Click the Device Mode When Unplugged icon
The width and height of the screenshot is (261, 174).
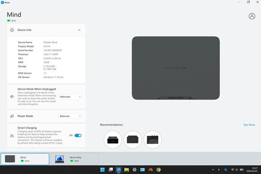click(x=12, y=97)
